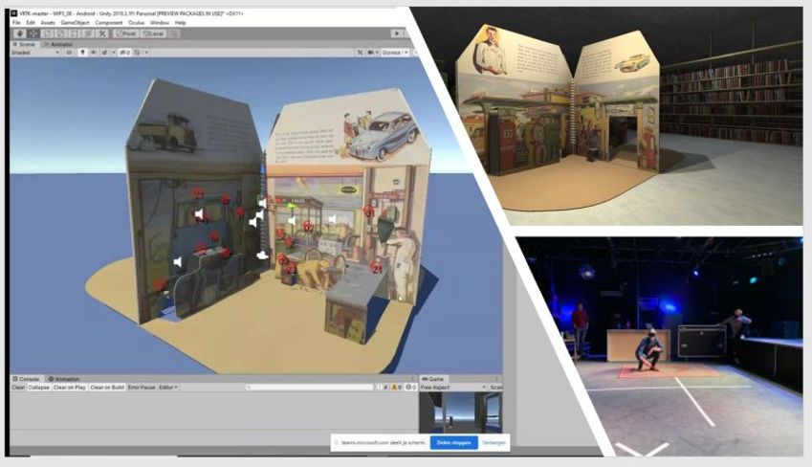Image resolution: width=812 pixels, height=467 pixels.
Task: Start Play mode with the Play button
Action: (397, 33)
